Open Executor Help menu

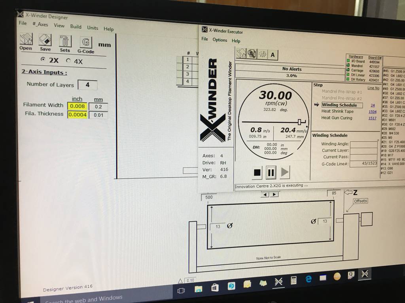[x=236, y=41]
